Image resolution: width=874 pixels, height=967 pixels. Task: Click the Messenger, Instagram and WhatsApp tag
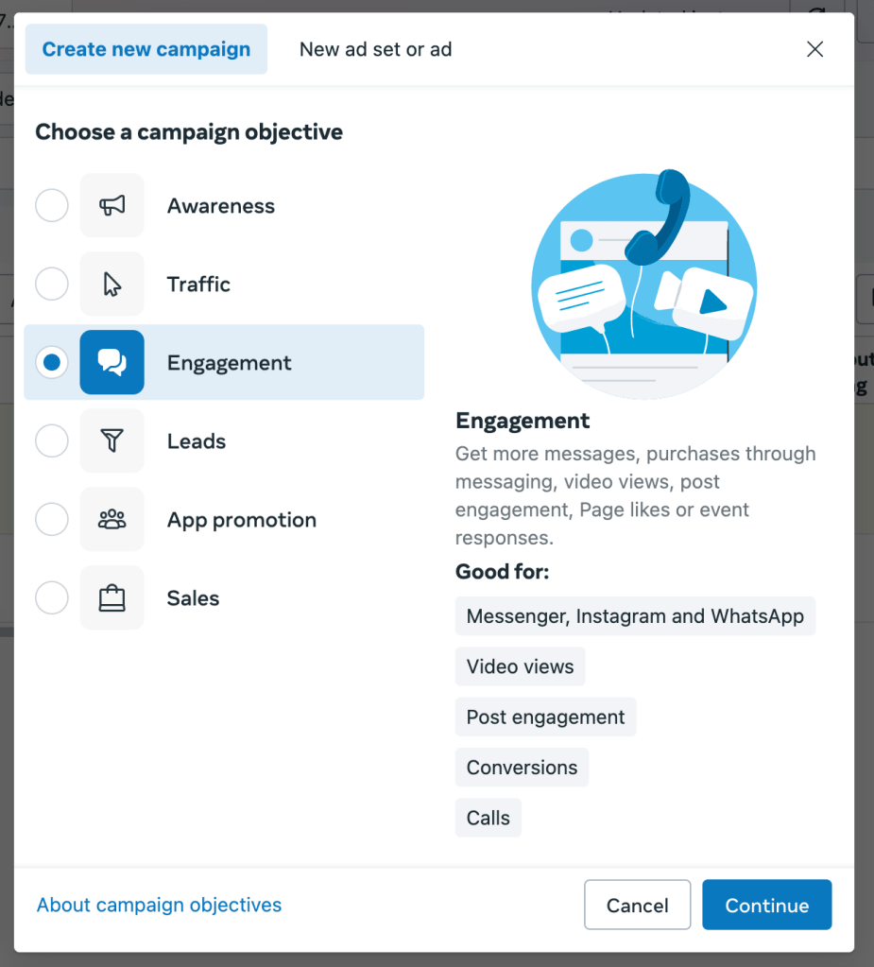635,616
